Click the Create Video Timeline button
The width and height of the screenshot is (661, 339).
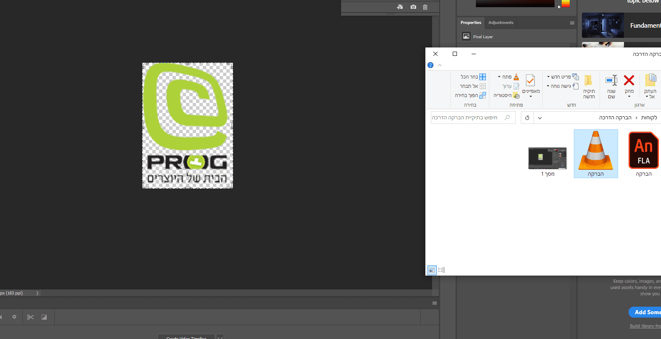point(186,337)
